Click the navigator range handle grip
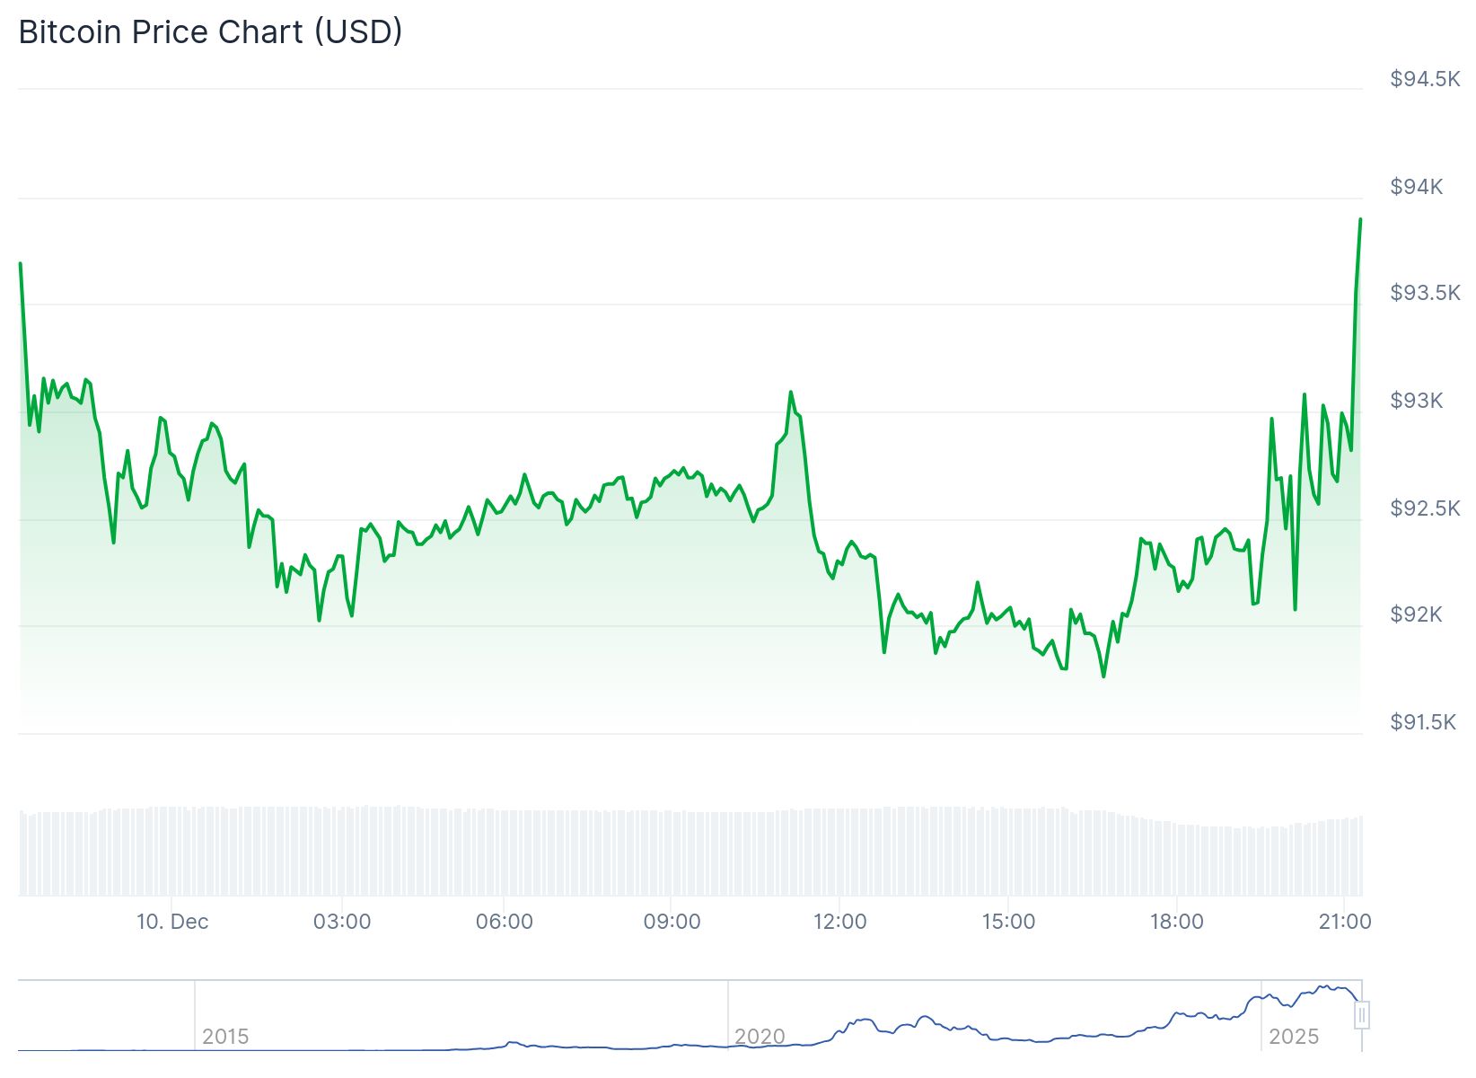1476x1078 pixels. pos(1362,1016)
